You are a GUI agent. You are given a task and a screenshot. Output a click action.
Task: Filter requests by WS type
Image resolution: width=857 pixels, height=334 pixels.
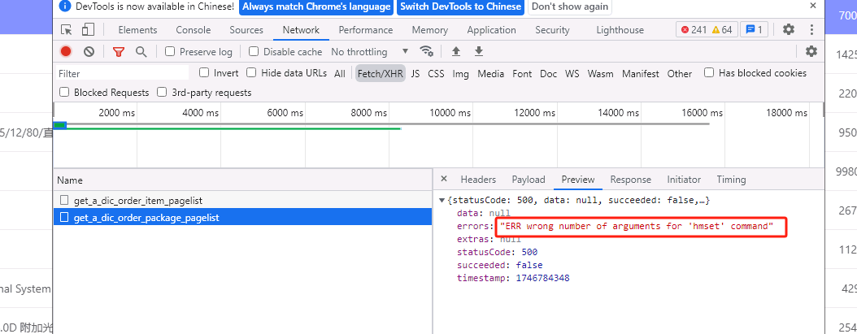[572, 73]
